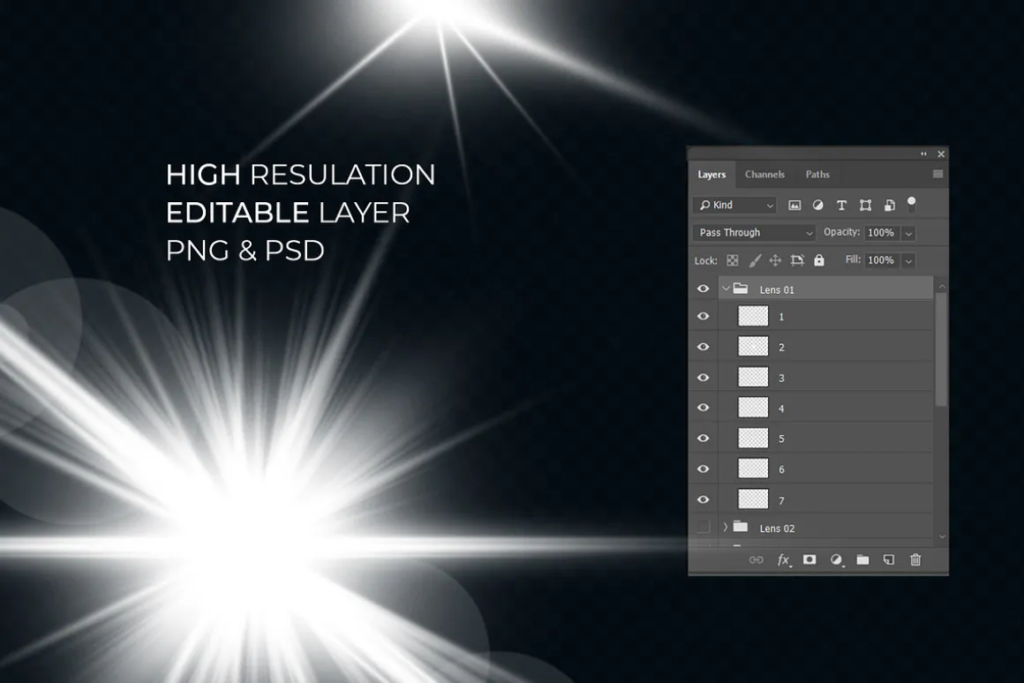Viewport: 1024px width, 683px height.
Task: Switch to the Channels tab
Action: 764,175
